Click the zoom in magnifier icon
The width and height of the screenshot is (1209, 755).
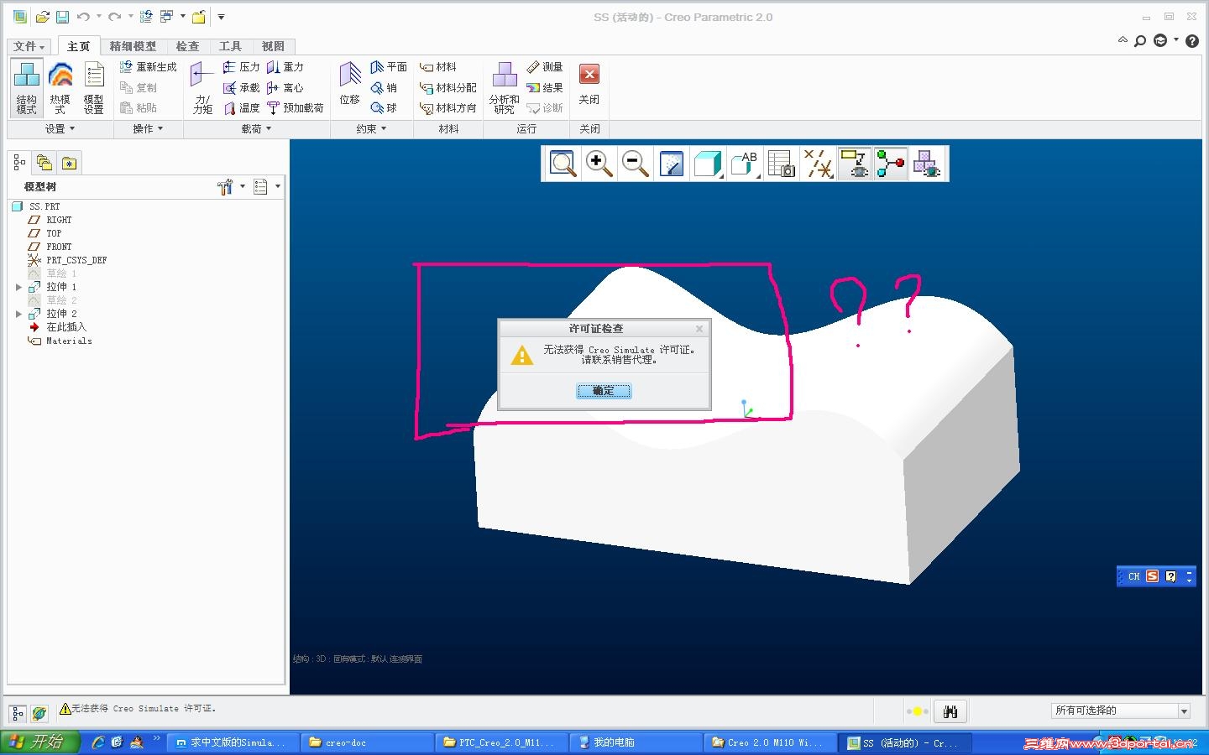click(599, 164)
